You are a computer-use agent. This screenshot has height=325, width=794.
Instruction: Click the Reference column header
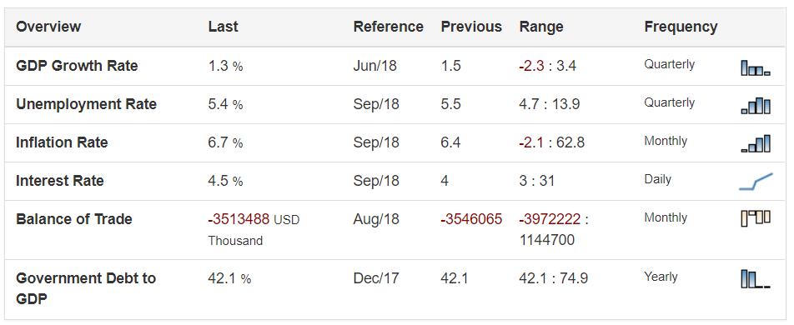pos(389,27)
